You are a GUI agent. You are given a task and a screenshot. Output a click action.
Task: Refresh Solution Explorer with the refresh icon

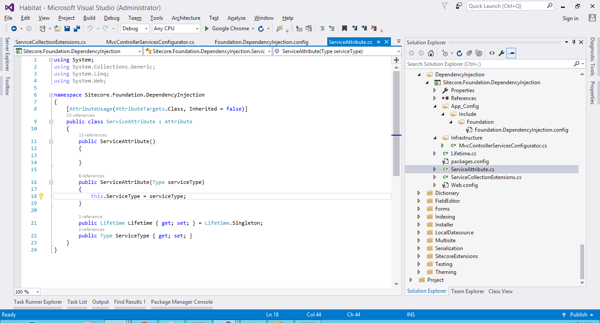point(459,53)
